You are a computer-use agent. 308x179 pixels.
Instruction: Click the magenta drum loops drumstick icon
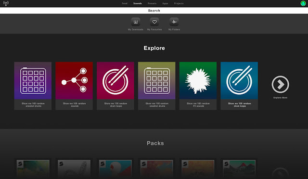click(x=115, y=80)
